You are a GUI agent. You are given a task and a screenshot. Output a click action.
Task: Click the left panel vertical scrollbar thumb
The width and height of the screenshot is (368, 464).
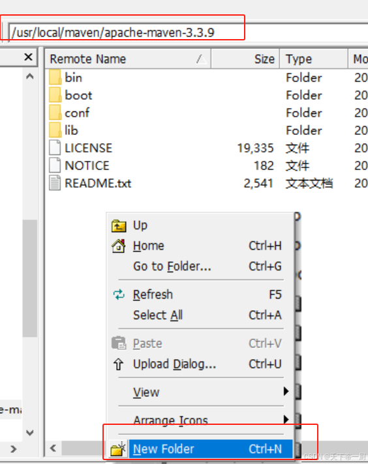click(x=29, y=278)
